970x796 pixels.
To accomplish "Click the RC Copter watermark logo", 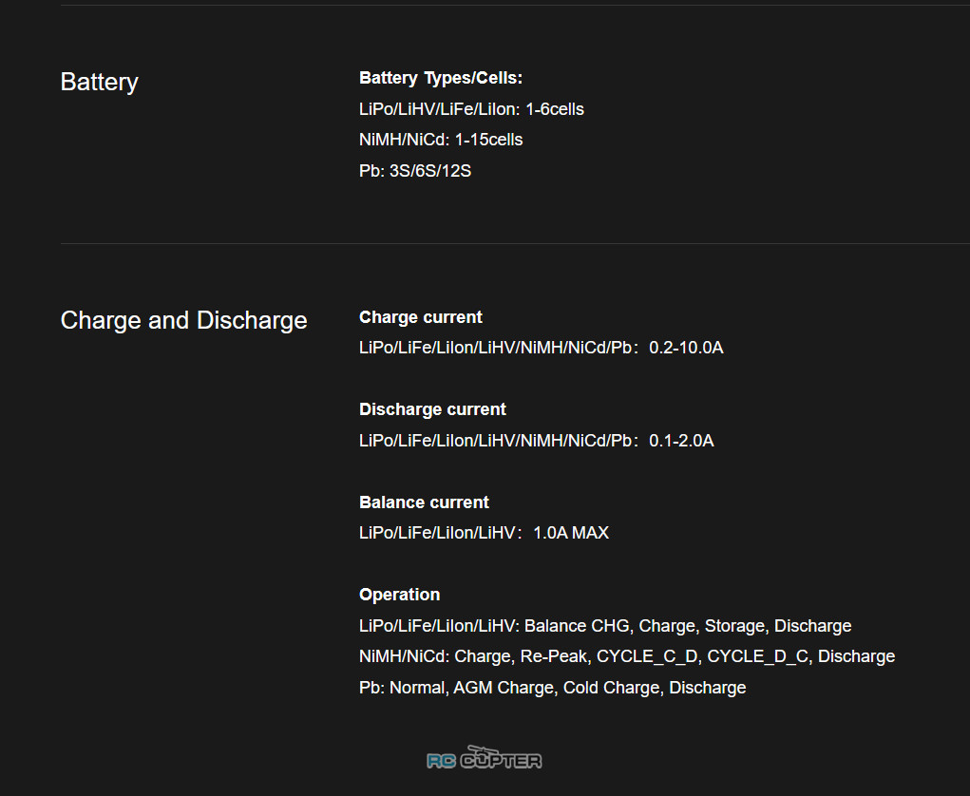I will pyautogui.click(x=485, y=758).
